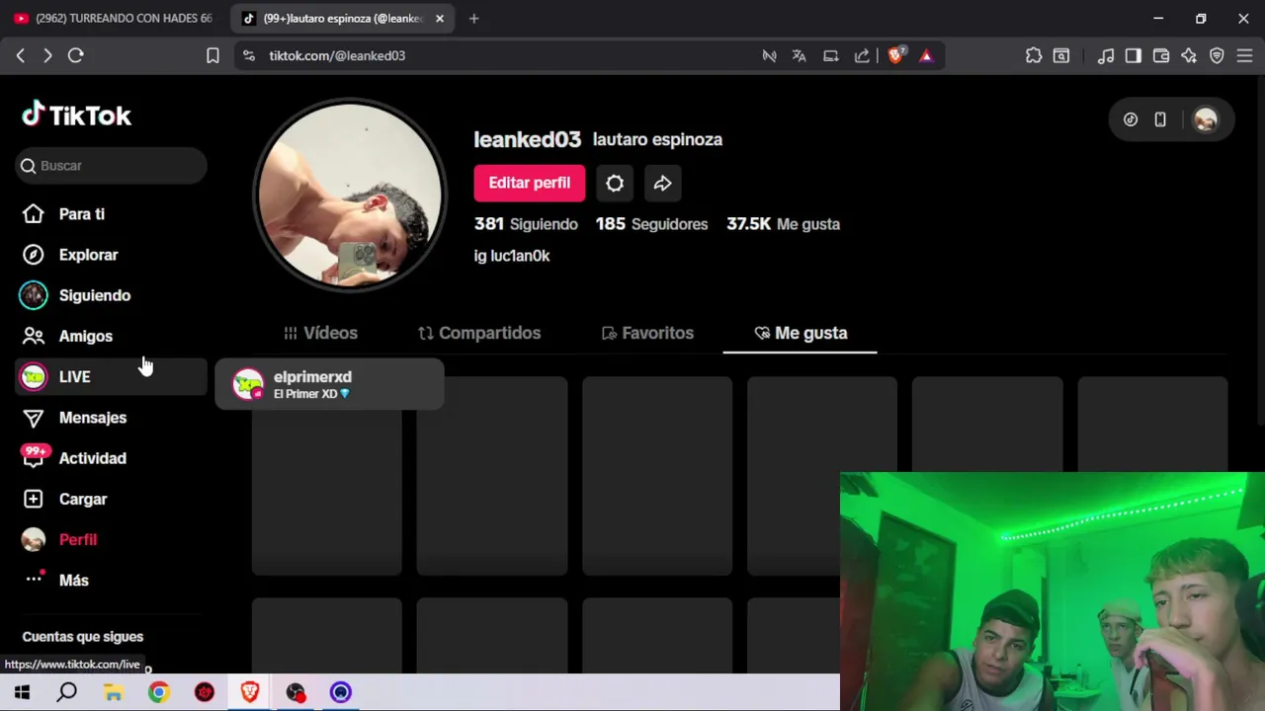Image resolution: width=1265 pixels, height=711 pixels.
Task: Select the Me gusta tab
Action: [801, 333]
